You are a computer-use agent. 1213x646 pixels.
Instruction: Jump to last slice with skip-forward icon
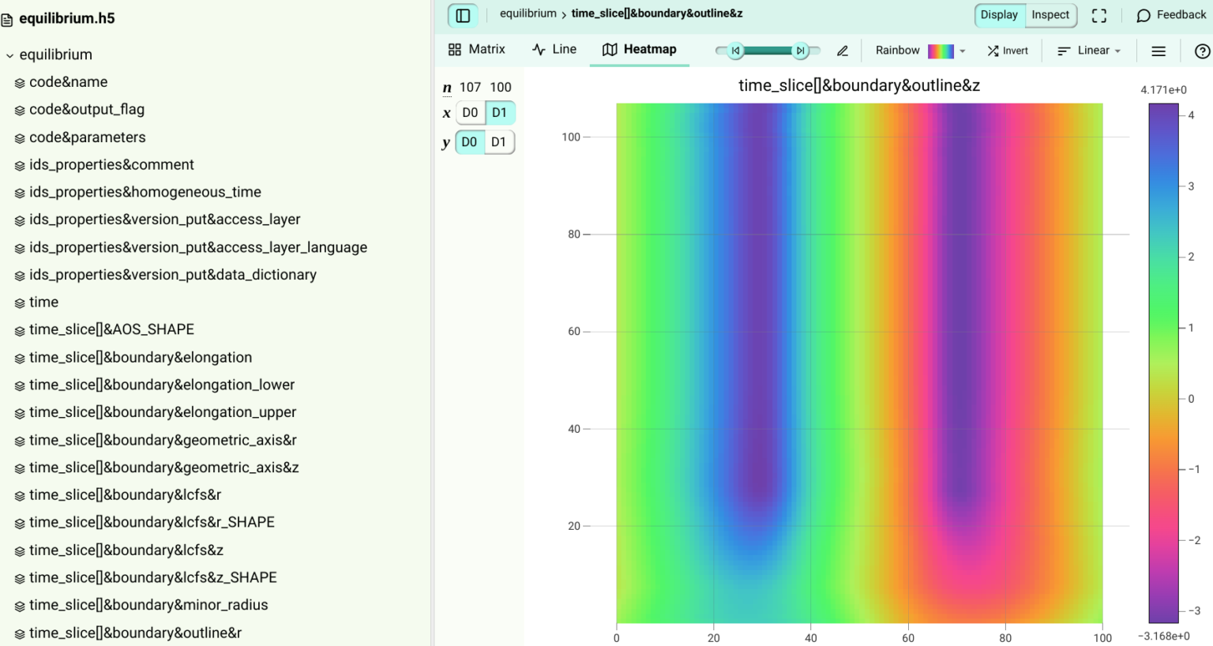pyautogui.click(x=801, y=50)
